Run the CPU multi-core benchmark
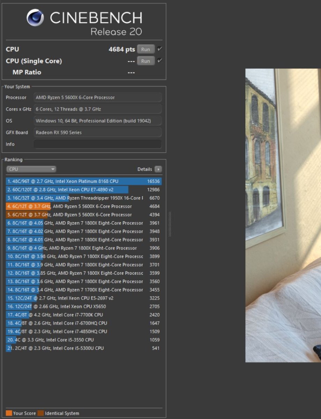This screenshot has height=419, width=321. pyautogui.click(x=145, y=49)
